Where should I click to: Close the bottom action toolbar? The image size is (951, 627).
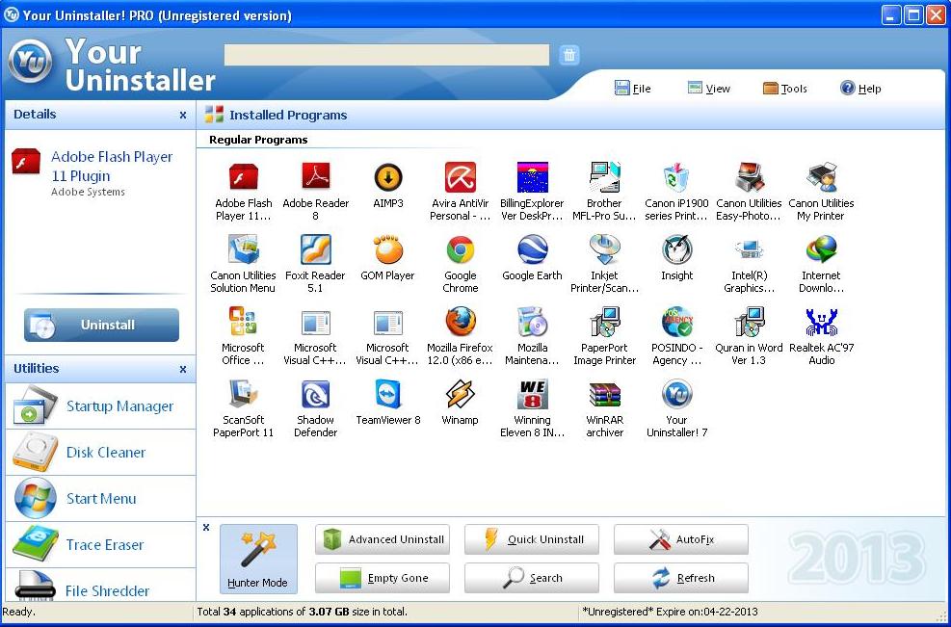(206, 528)
